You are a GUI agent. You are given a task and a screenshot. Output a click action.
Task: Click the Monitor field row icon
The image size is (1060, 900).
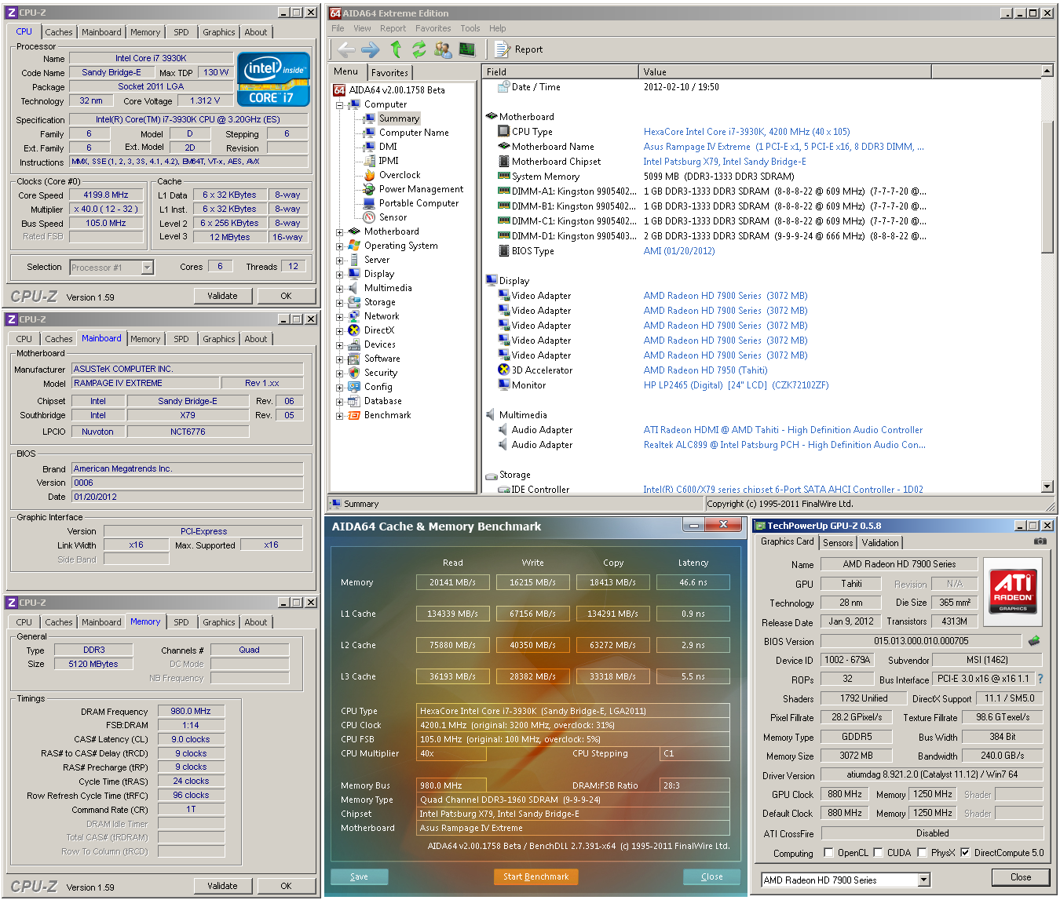click(504, 385)
